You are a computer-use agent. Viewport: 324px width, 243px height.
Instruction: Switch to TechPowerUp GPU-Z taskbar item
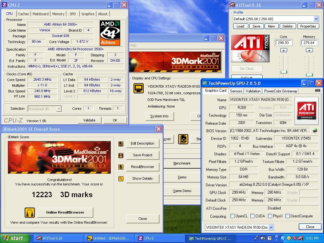[x=211, y=238]
